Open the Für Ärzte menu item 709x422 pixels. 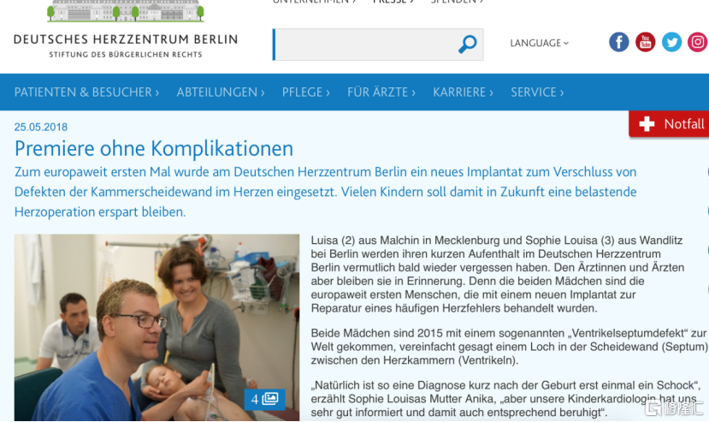(x=381, y=92)
